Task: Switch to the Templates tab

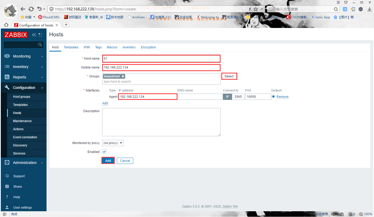Action: [x=71, y=47]
